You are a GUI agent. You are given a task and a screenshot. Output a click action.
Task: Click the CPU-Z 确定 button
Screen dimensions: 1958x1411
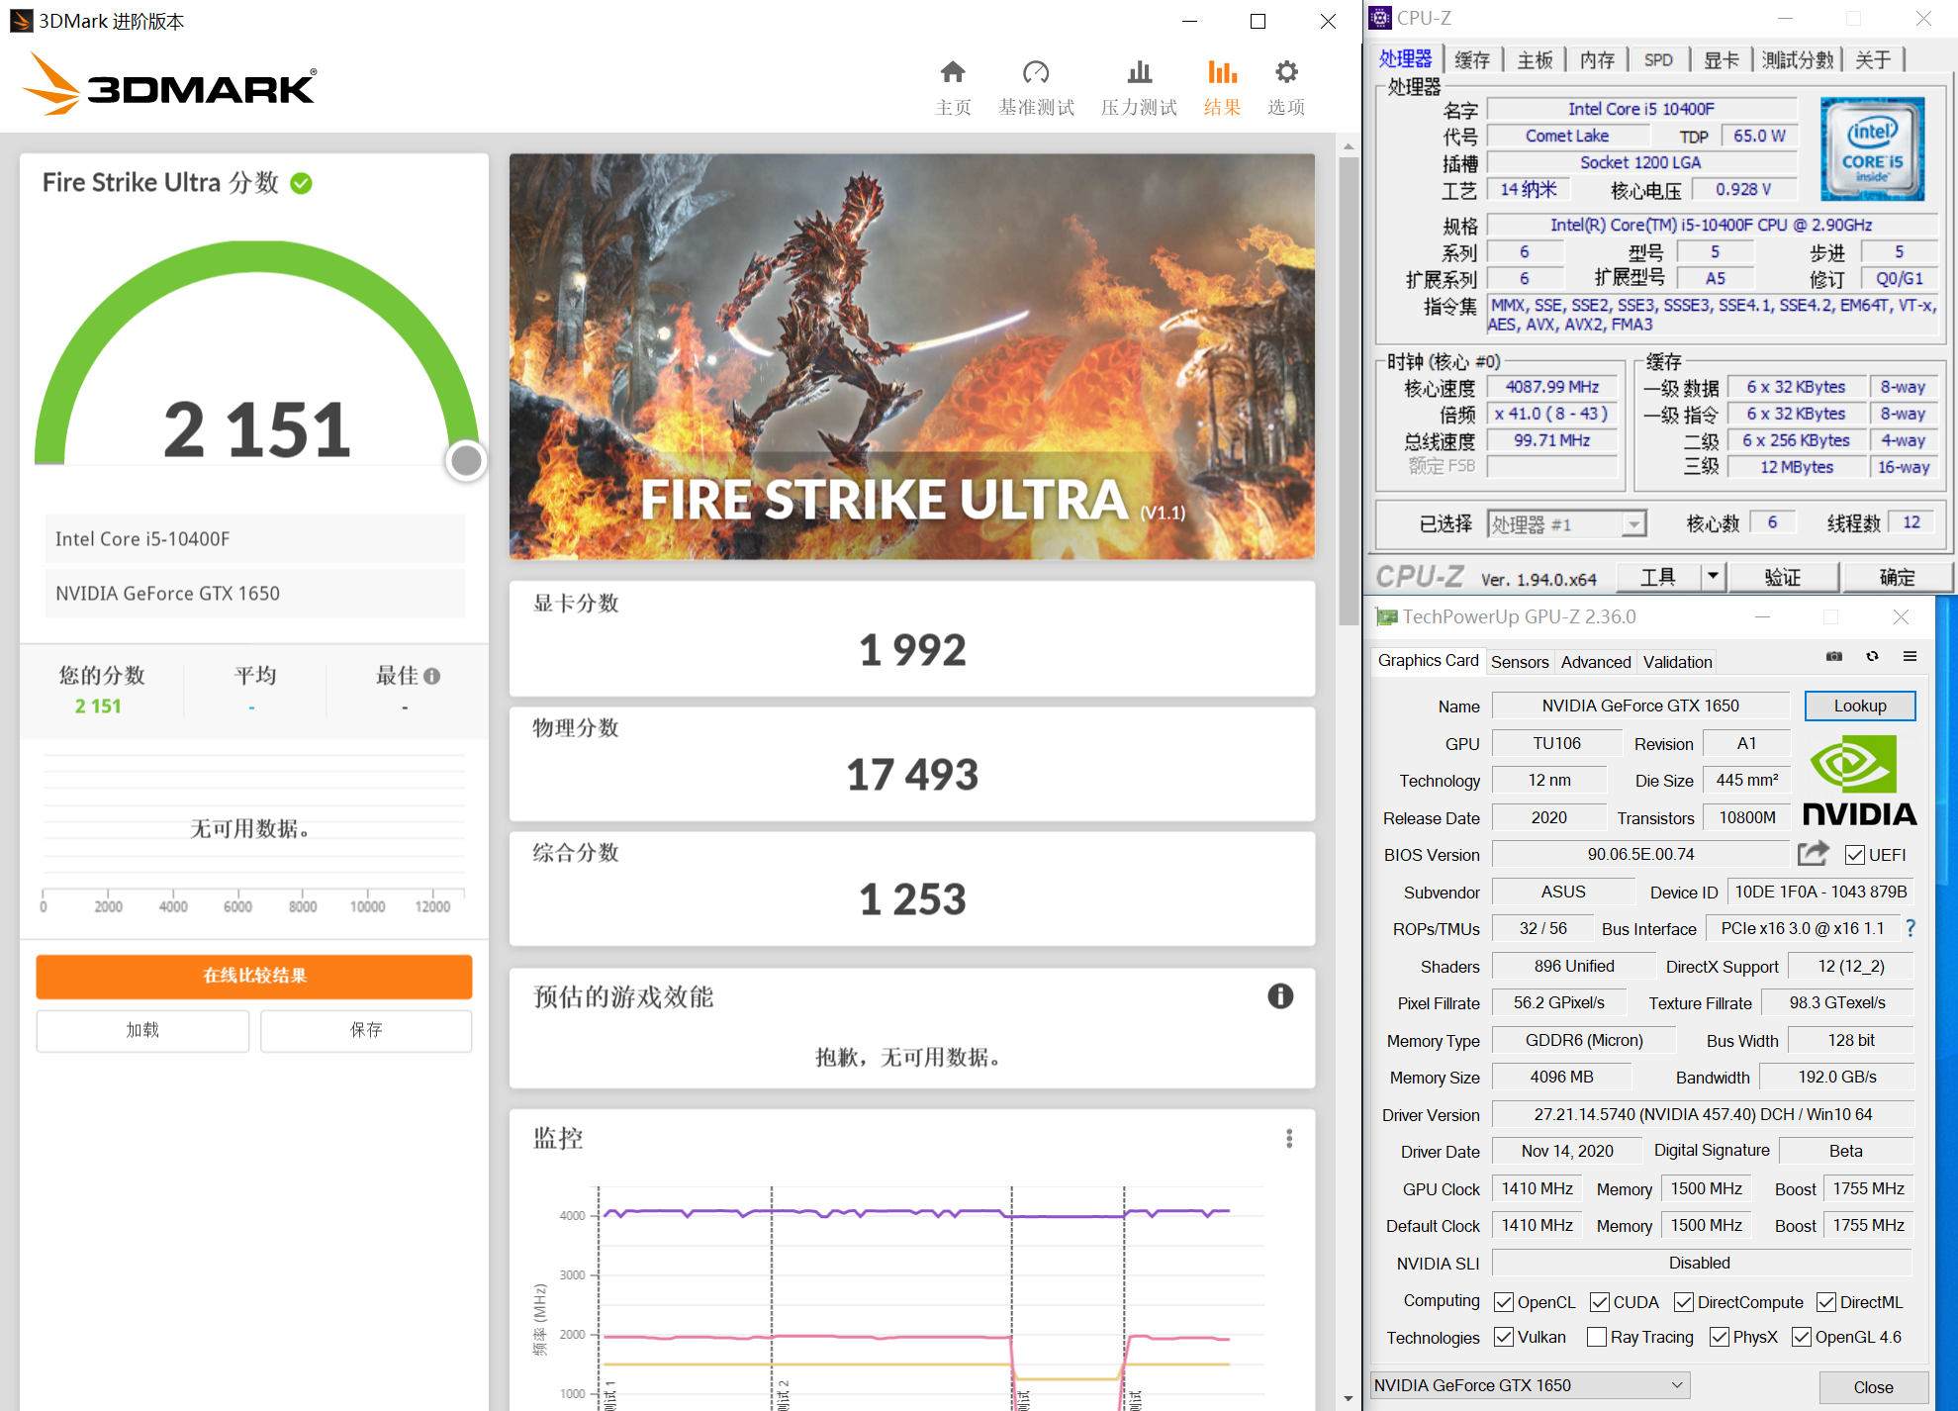point(1897,576)
